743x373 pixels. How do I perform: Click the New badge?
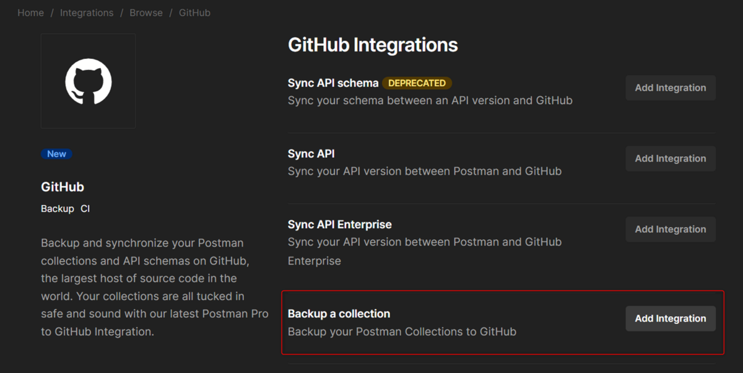(56, 154)
